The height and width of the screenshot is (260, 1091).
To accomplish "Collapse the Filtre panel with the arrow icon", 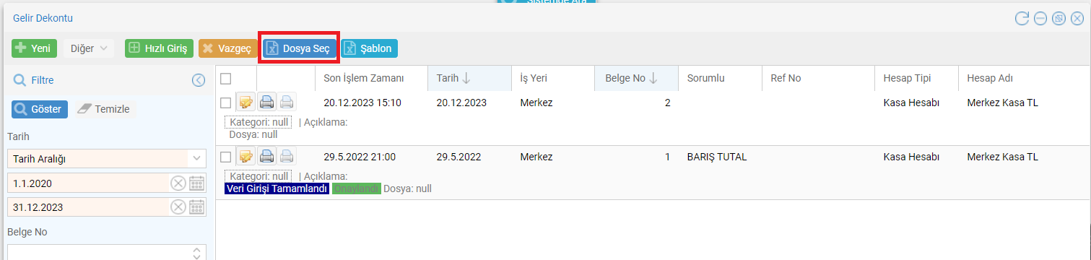I will tap(199, 80).
